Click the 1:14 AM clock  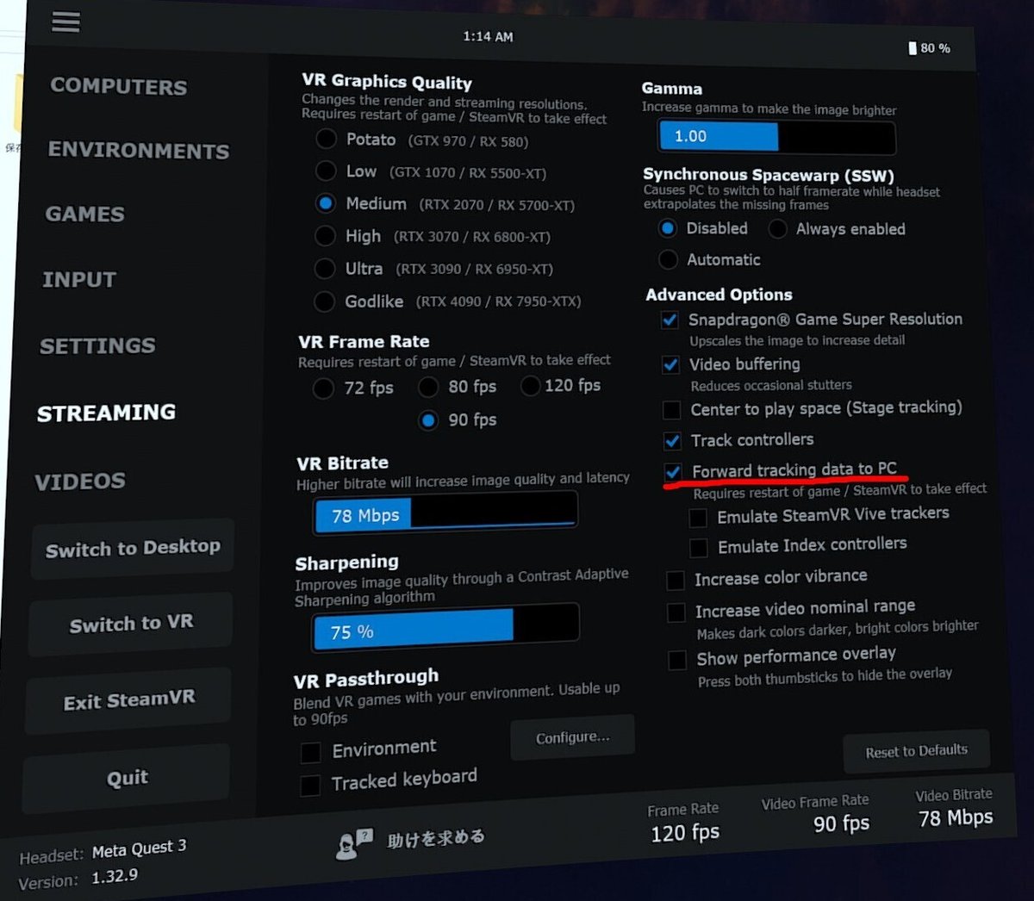coord(488,36)
